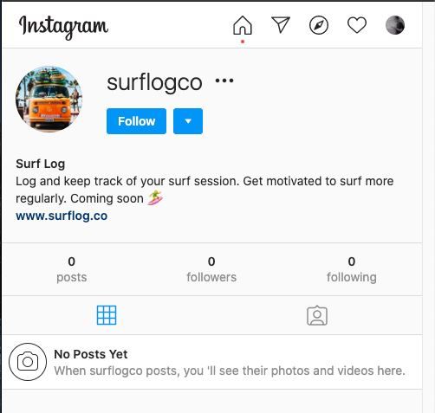This screenshot has height=413, width=435.
Task: Follow the surflogco account
Action: click(x=136, y=121)
